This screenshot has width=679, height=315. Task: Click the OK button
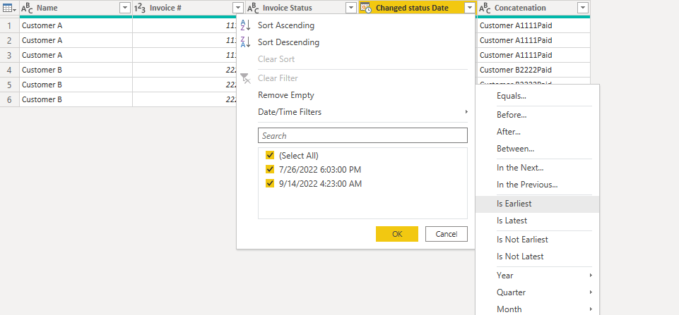point(397,234)
